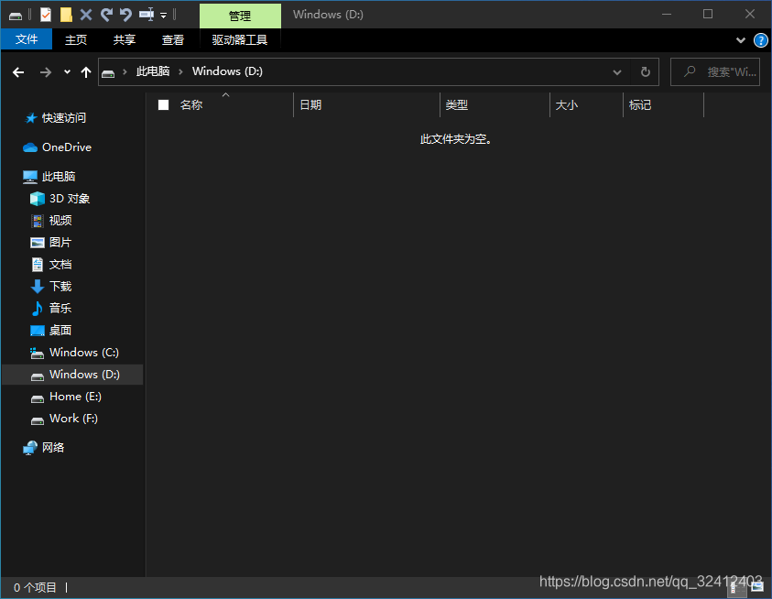This screenshot has height=599, width=772.
Task: Open the 文档 folder
Action: (x=60, y=265)
